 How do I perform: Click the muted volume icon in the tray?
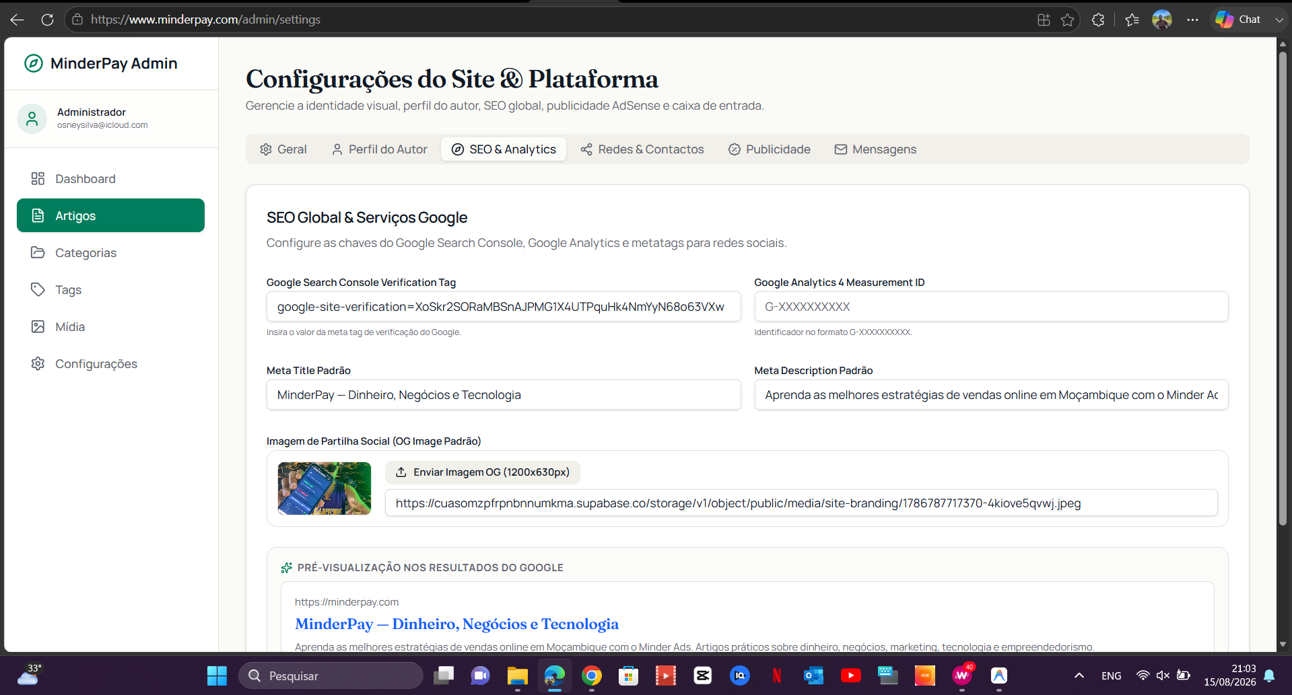pos(1163,675)
